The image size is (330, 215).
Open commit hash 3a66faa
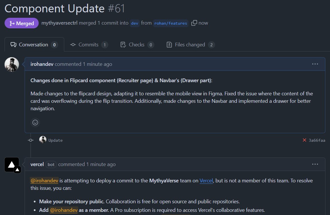click(x=317, y=140)
